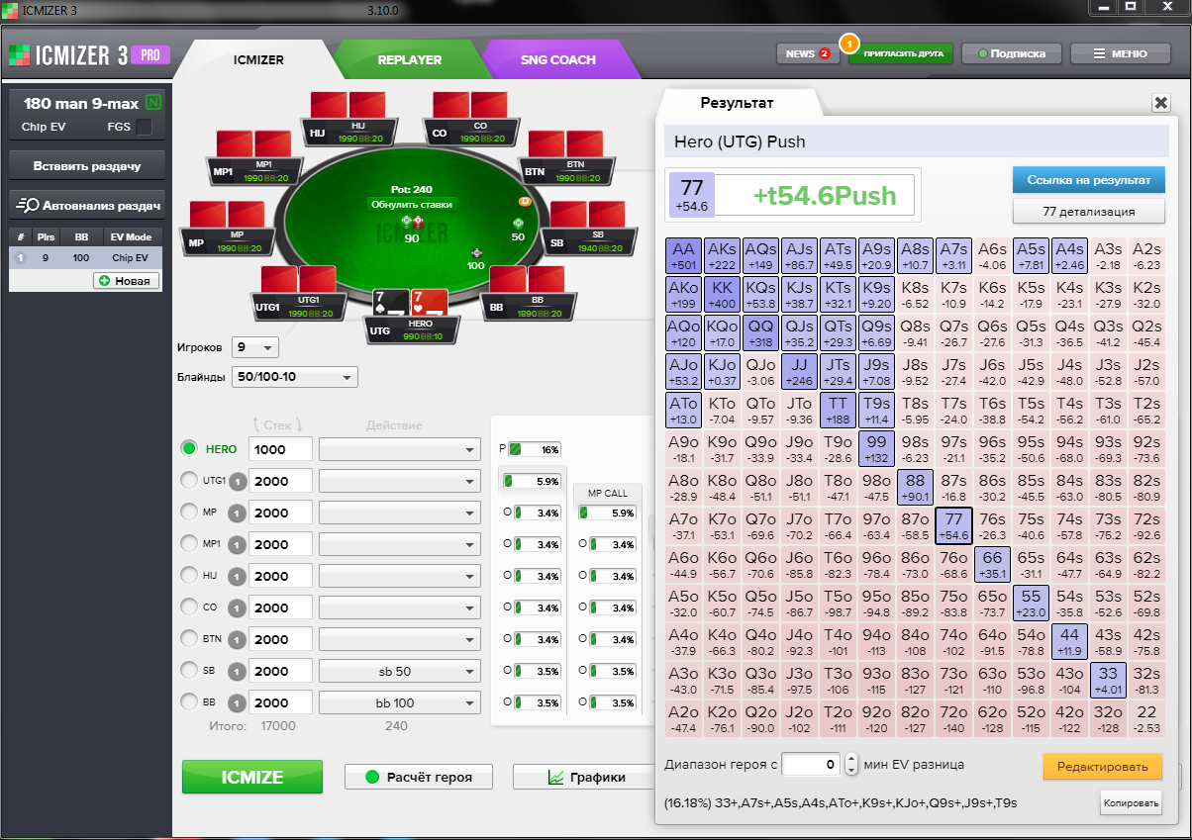
Task: Open the Игроков player count dropdown
Action: tap(254, 347)
